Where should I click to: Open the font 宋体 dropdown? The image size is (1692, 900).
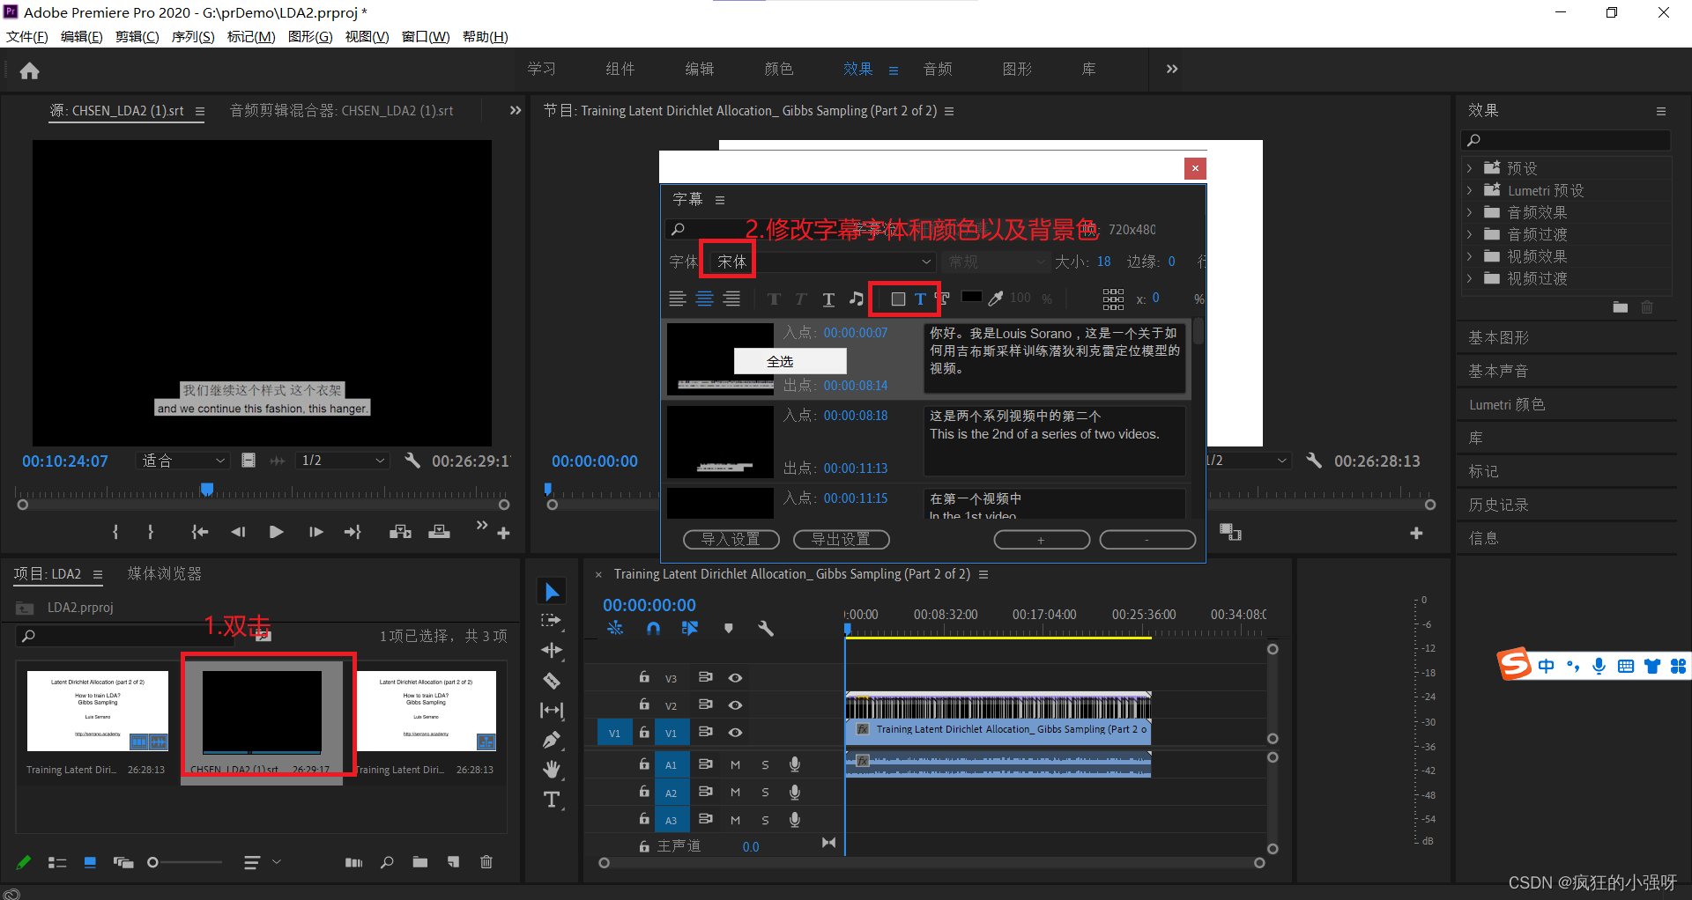click(822, 262)
